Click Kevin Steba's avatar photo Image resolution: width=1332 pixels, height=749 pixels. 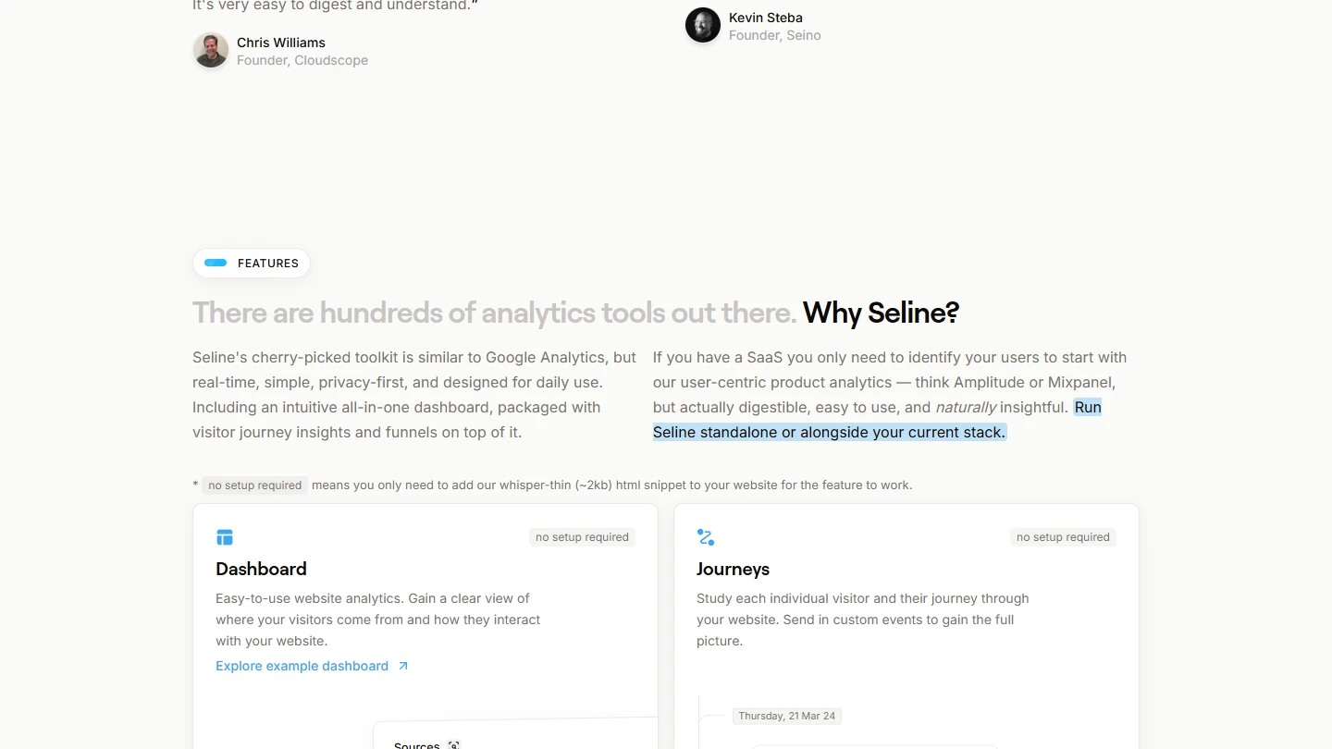click(x=703, y=25)
